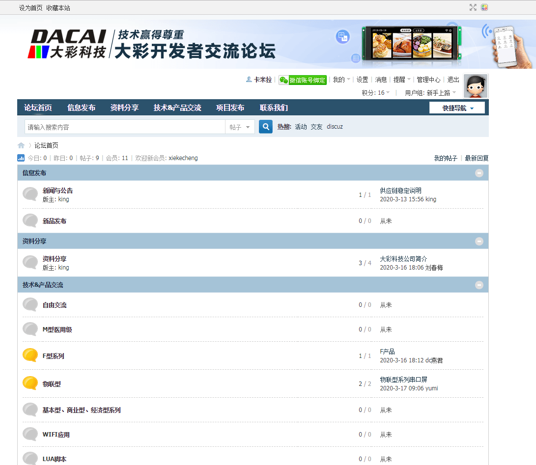536x465 pixels.
Task: Click the fullscreen width toggle icon
Action: 473,7
